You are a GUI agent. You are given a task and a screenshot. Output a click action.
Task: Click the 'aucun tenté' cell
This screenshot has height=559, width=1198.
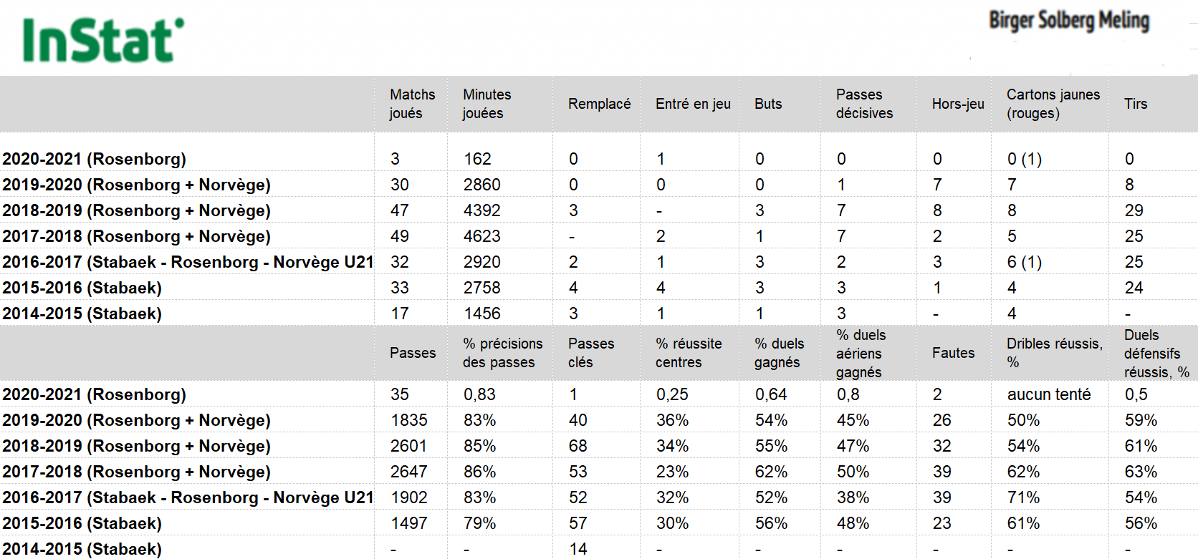point(1049,394)
